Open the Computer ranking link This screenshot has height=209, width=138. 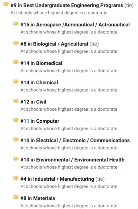48,121
